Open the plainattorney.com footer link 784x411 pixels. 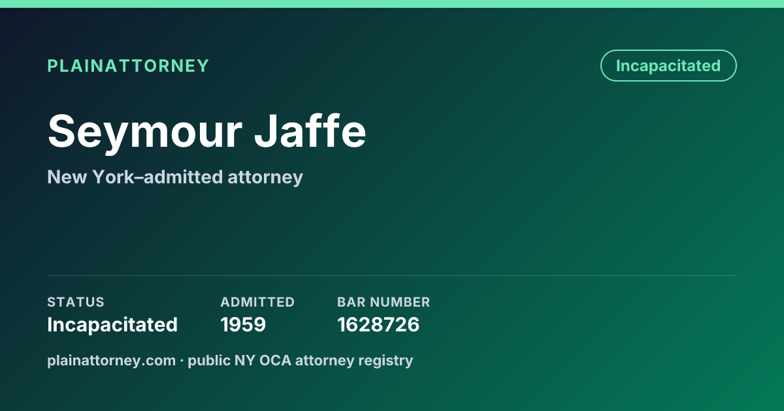111,360
